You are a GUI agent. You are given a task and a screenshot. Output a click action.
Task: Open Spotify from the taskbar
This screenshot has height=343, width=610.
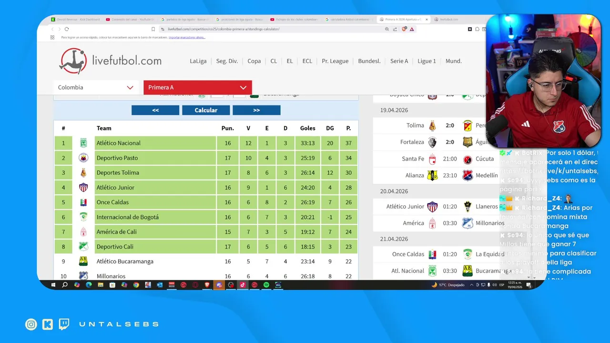[x=266, y=285]
